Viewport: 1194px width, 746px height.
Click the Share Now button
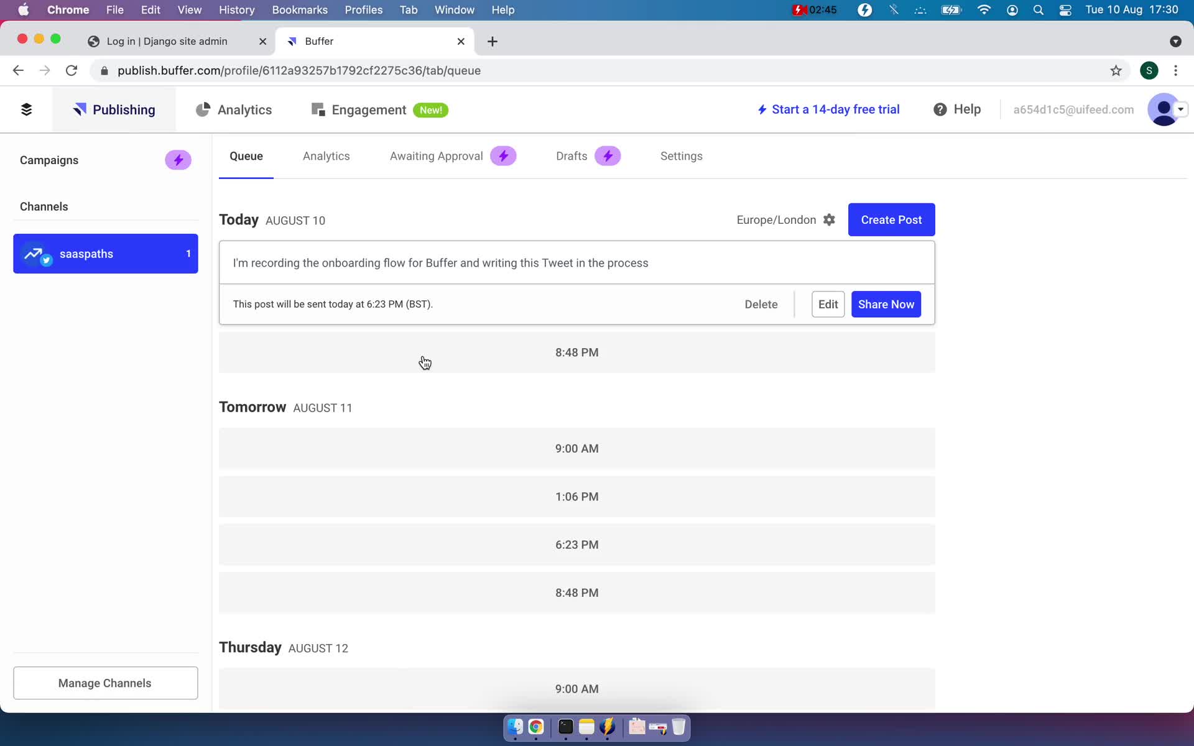[886, 303]
